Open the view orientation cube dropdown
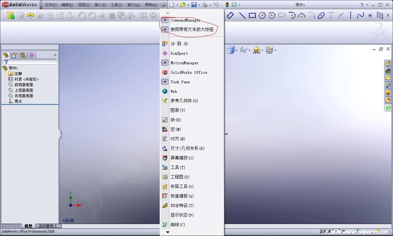This screenshot has height=236, width=393. [236, 50]
